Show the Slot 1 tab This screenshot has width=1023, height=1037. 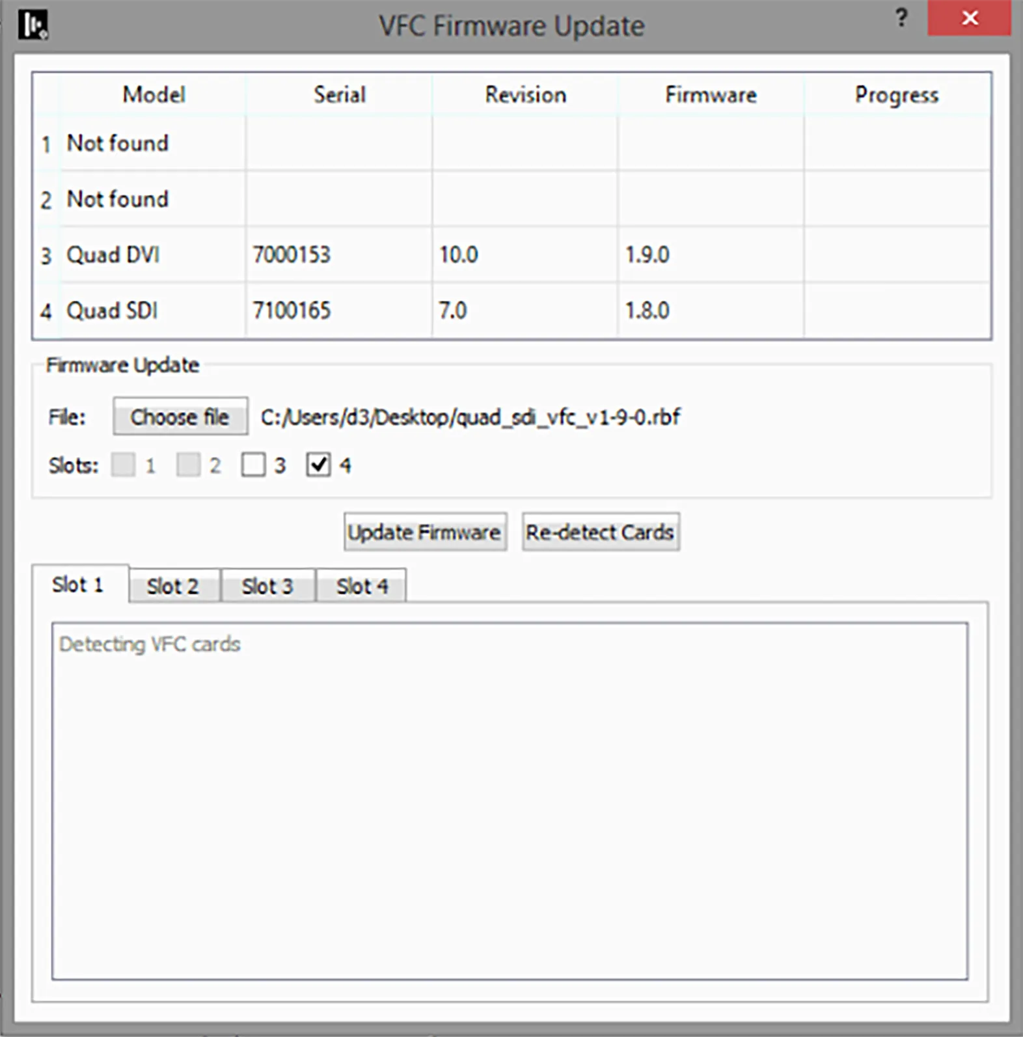click(78, 585)
